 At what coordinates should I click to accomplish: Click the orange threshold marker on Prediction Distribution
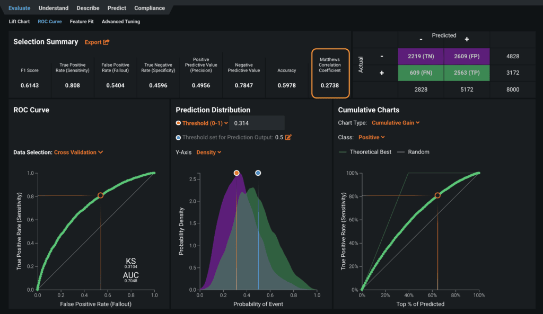237,173
